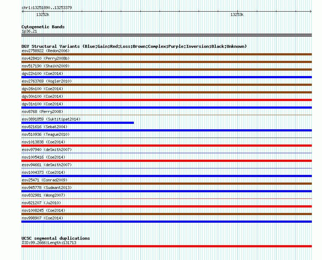Image resolution: width=322 pixels, height=260 pixels.
Task: Select the blue bar under nsv998907
Action: pos(166,222)
